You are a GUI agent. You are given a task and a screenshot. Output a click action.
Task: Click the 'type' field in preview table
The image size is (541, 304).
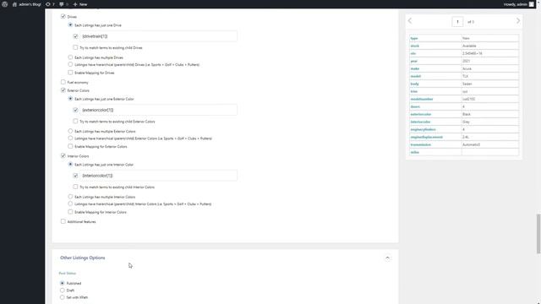(414, 38)
